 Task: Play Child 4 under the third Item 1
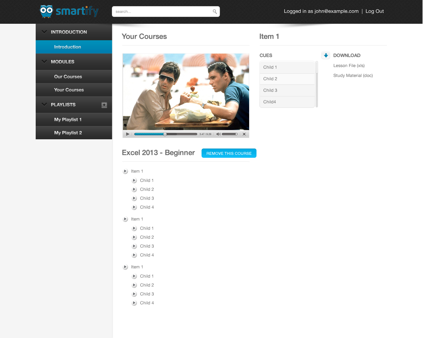pos(135,303)
